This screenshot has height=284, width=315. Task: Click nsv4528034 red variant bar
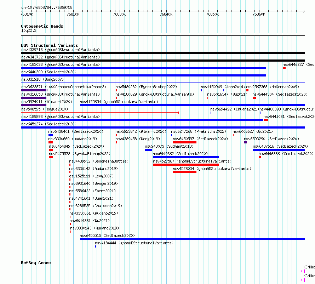[x=185, y=172]
